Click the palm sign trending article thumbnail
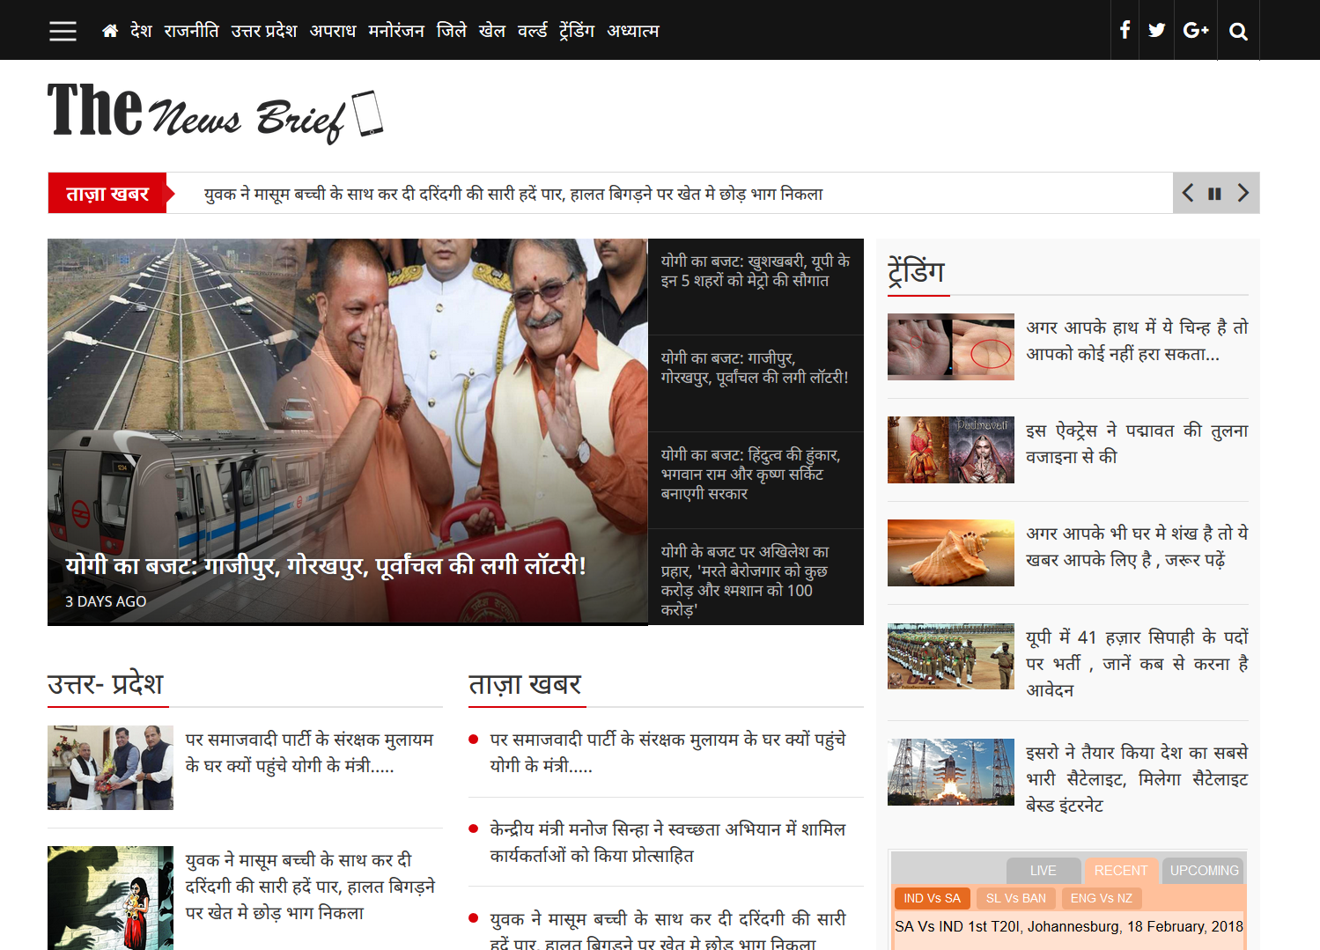 click(950, 347)
